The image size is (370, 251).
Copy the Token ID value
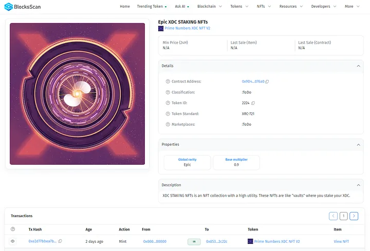click(x=253, y=103)
